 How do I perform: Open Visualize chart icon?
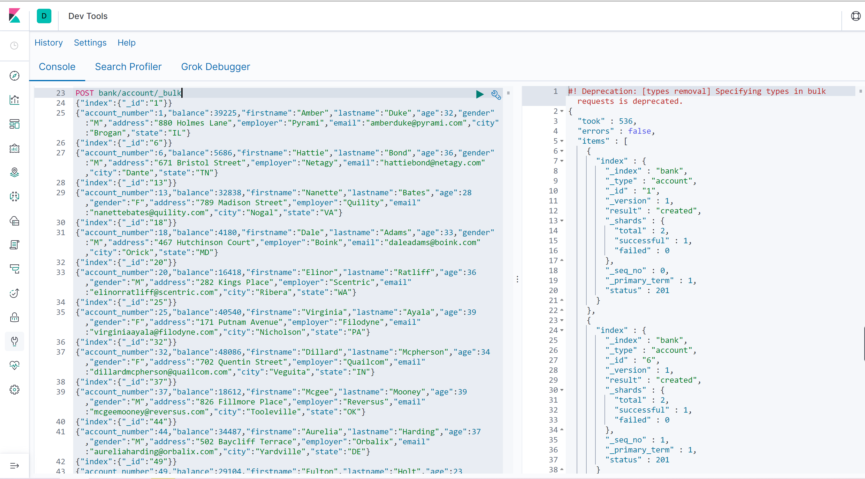[15, 100]
